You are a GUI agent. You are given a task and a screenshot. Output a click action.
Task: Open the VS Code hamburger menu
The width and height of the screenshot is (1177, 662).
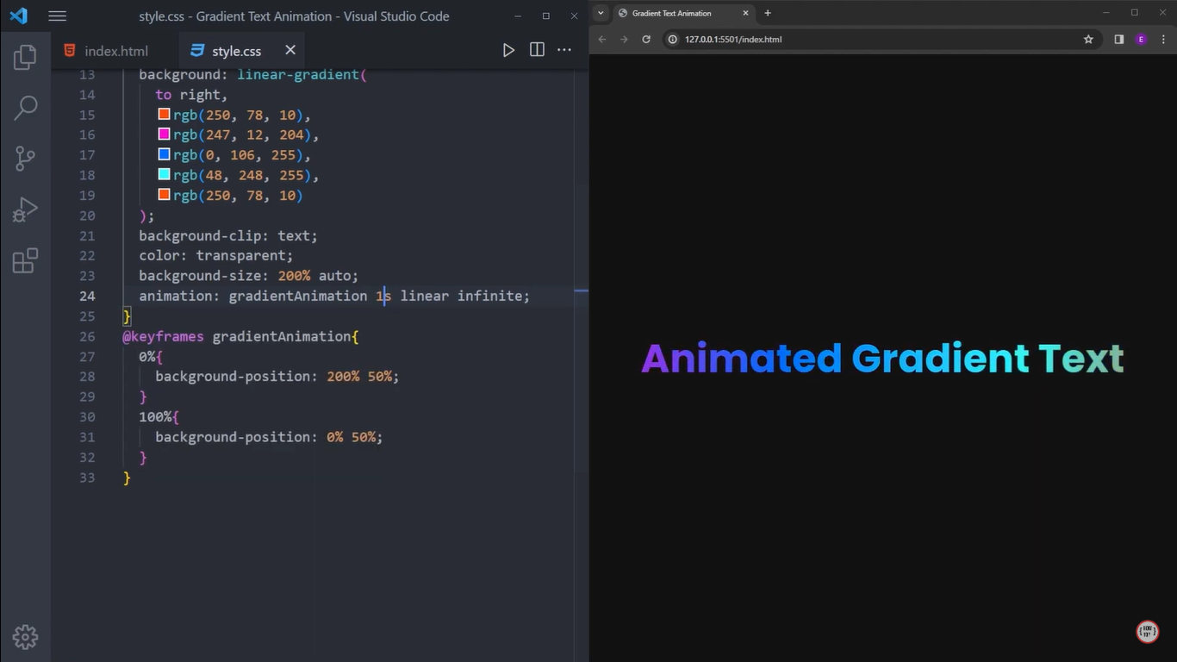click(57, 16)
